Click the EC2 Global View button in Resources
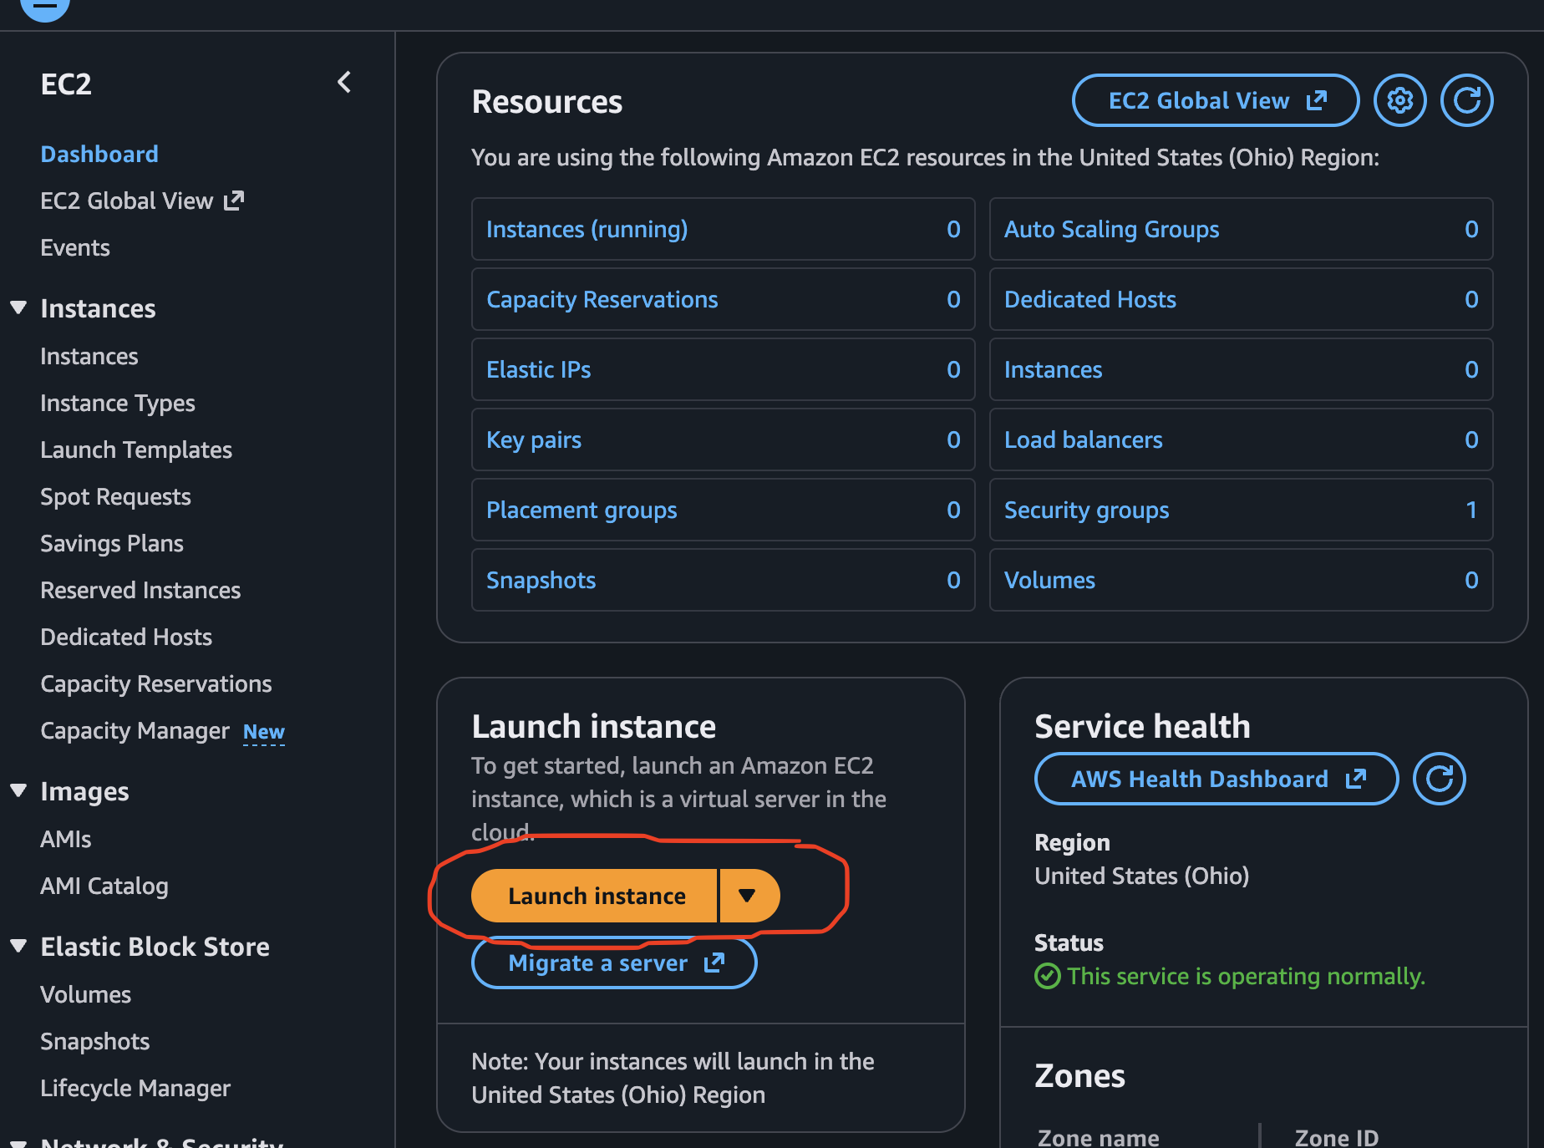The width and height of the screenshot is (1544, 1148). pos(1216,100)
